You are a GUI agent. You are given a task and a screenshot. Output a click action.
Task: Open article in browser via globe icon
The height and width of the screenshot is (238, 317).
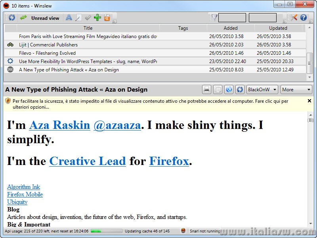pyautogui.click(x=229, y=90)
